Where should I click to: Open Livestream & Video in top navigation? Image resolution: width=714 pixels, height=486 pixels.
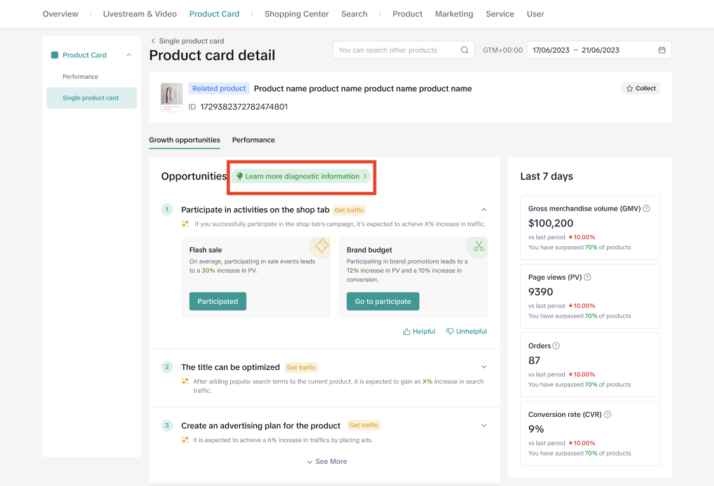[140, 14]
